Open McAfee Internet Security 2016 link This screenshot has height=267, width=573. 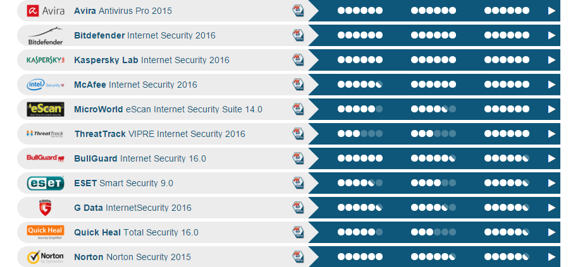(x=135, y=85)
